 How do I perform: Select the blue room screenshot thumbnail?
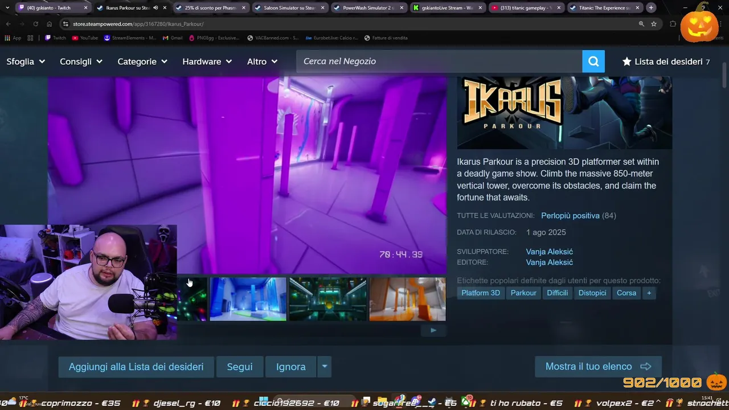(x=248, y=299)
